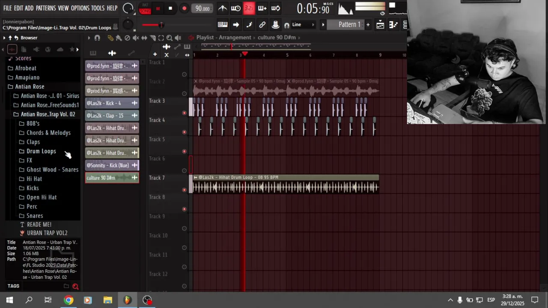This screenshot has width=548, height=308.
Task: Open the OPTIONS menu
Action: point(80,8)
